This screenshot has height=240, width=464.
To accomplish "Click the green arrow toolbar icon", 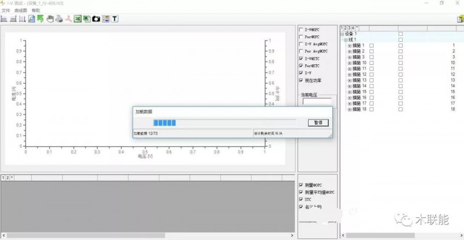I will 41,19.
